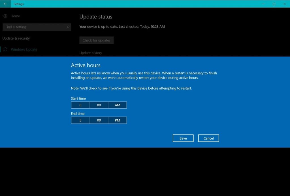Close the Settings window

pyautogui.click(x=285, y=4)
